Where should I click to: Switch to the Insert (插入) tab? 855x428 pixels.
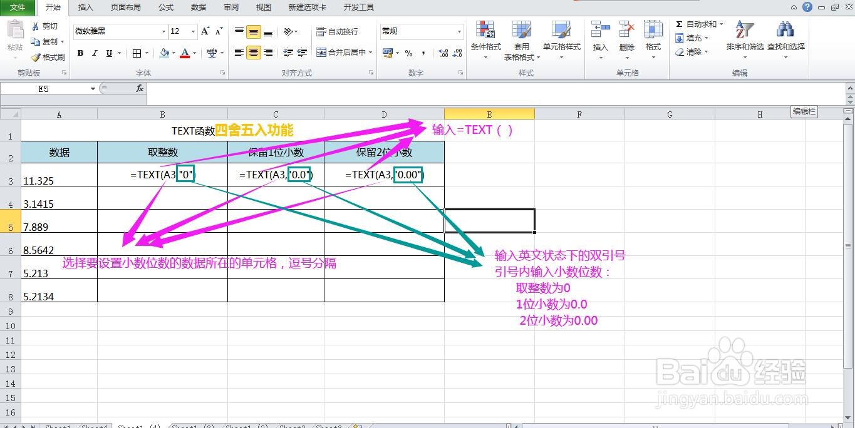coord(85,8)
